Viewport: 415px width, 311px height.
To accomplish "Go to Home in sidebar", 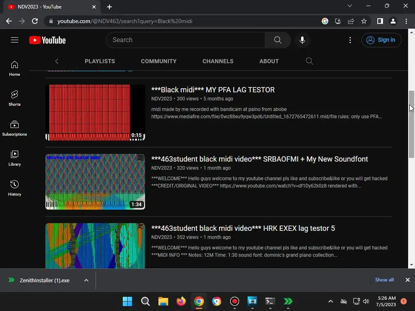I will (15, 68).
